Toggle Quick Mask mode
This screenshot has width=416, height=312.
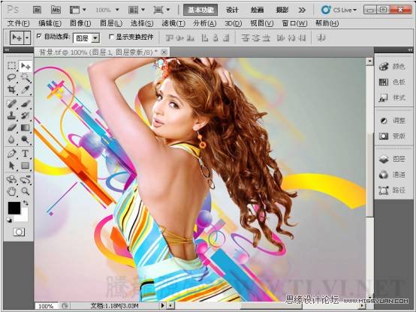[19, 232]
